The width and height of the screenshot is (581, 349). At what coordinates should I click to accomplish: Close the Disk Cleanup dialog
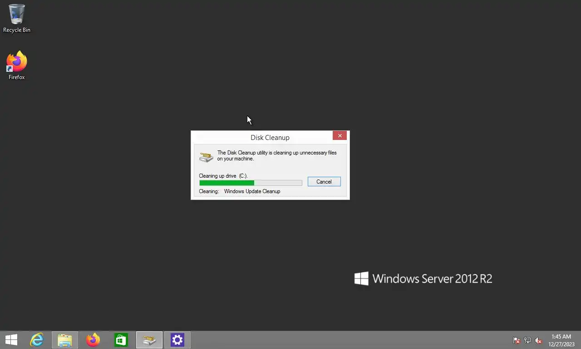click(x=340, y=135)
